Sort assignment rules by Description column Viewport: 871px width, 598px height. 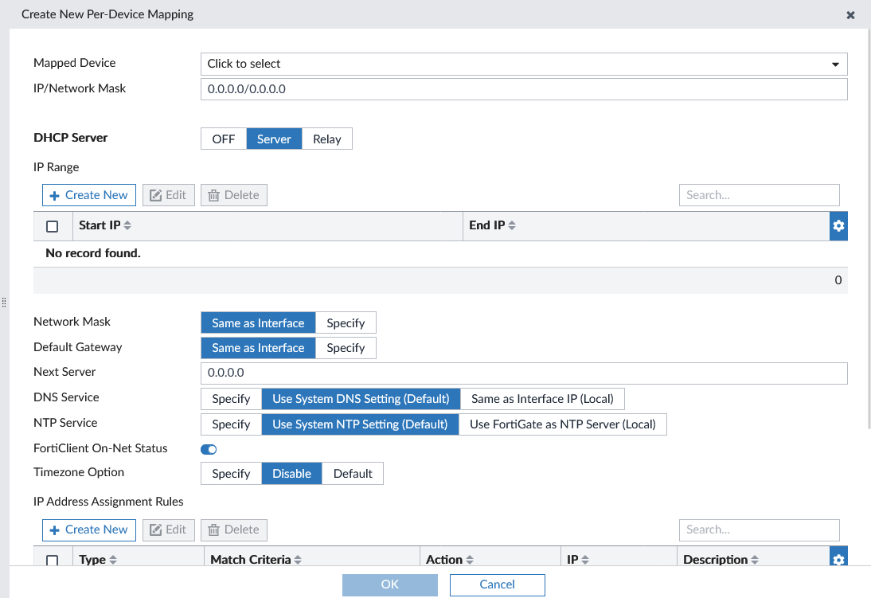pyautogui.click(x=755, y=560)
